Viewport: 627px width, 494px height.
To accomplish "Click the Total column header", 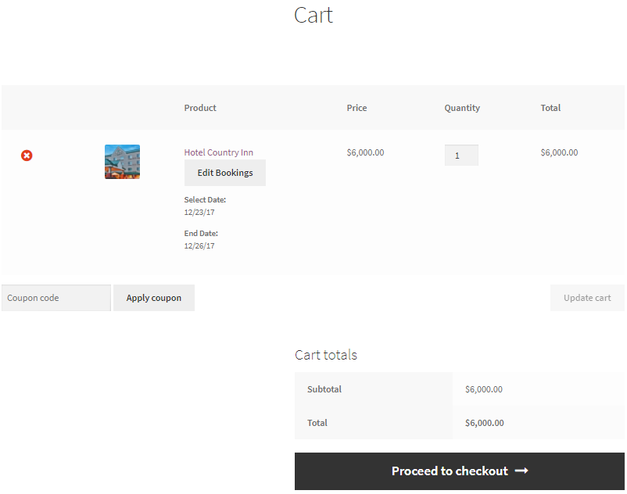I will 550,108.
